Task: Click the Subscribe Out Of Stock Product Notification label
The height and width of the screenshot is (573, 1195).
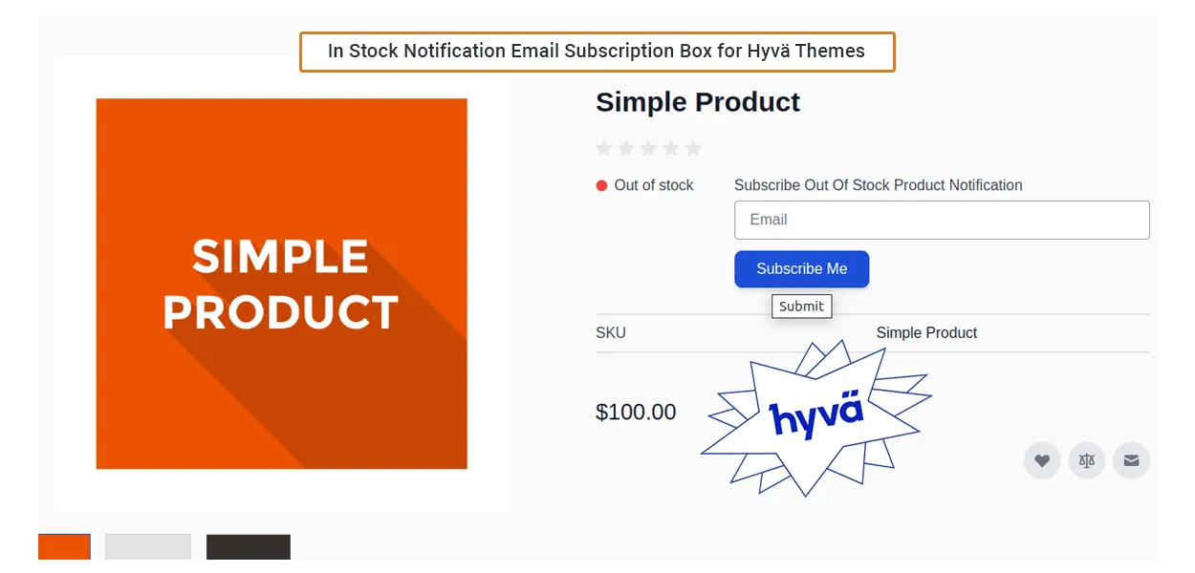Action: [x=878, y=185]
